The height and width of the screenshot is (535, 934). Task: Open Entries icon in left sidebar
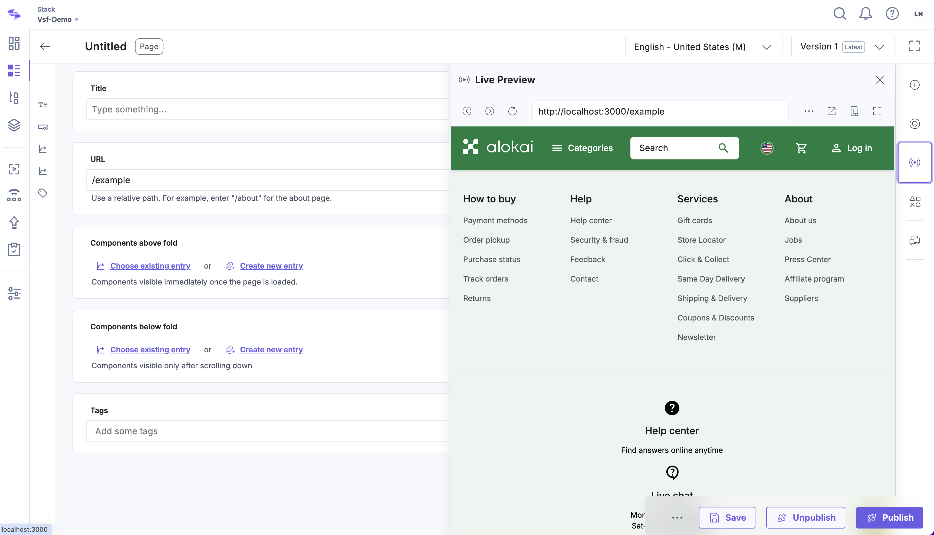click(14, 70)
